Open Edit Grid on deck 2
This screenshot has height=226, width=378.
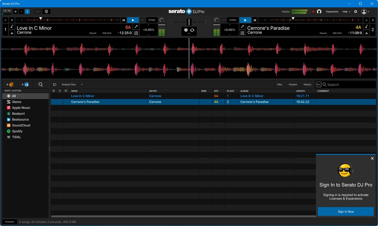coord(337,33)
